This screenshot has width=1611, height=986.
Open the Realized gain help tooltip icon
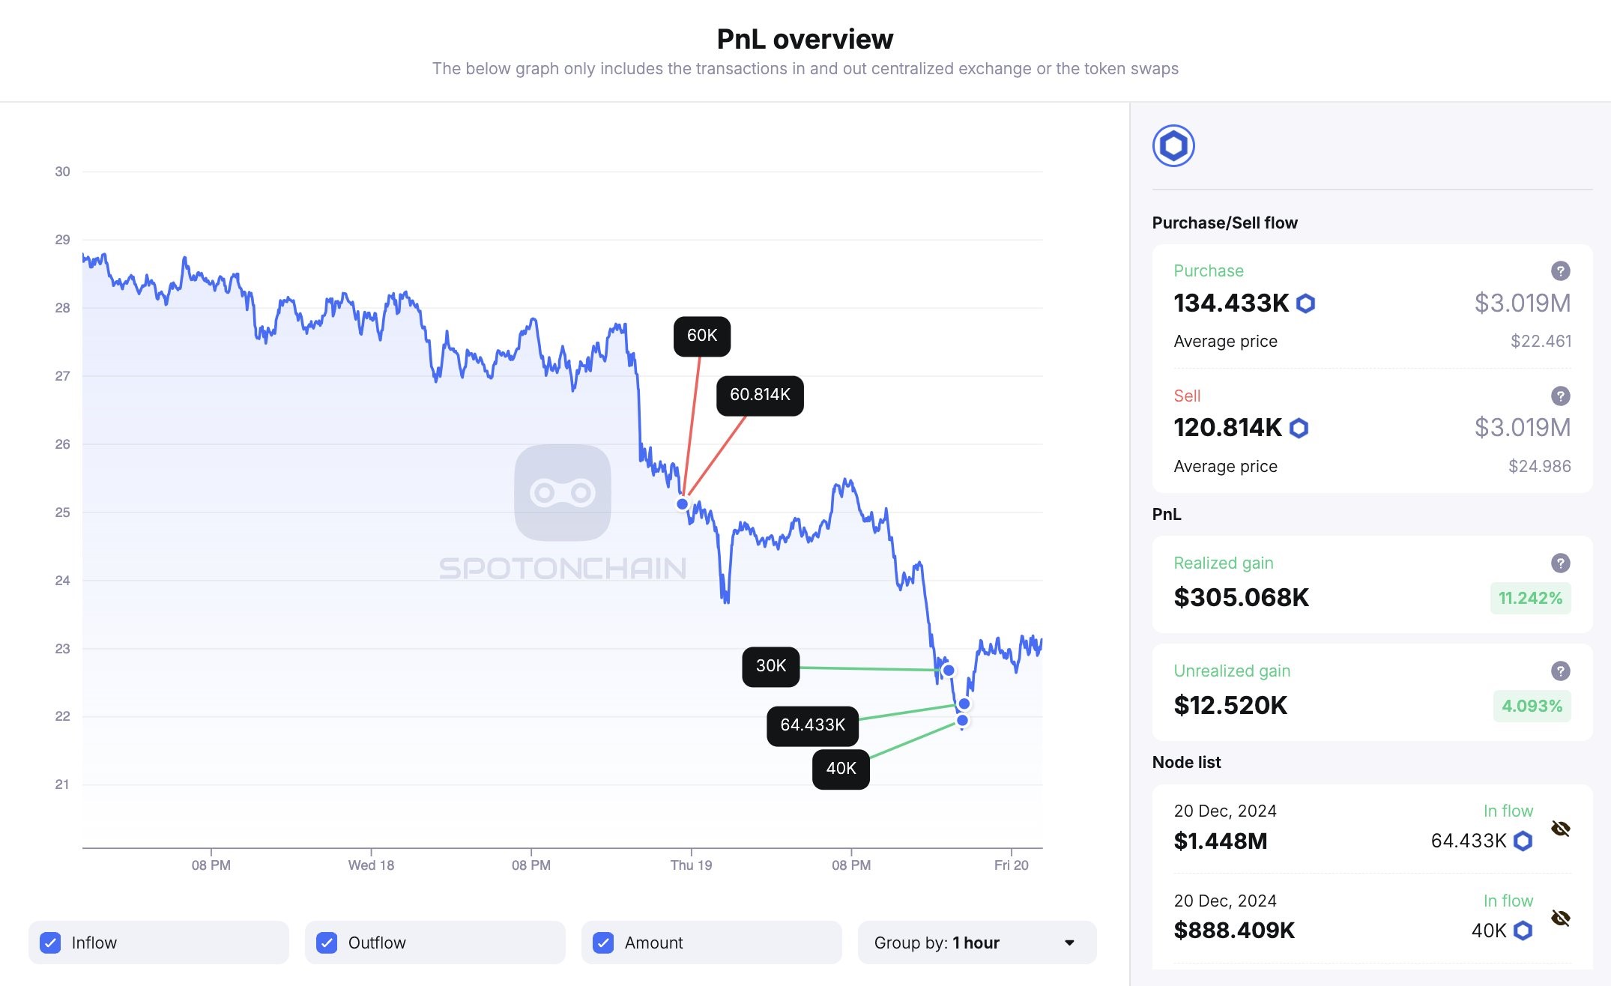[1560, 563]
